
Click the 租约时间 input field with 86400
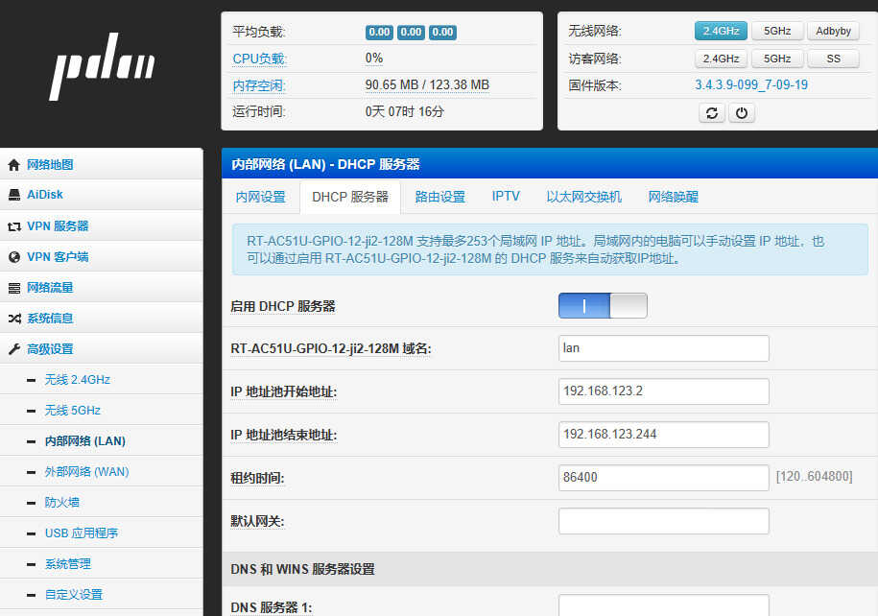click(664, 478)
